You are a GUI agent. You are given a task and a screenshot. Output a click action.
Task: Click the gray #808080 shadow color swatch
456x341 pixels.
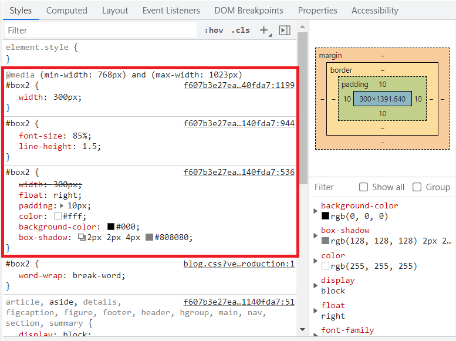(x=149, y=238)
